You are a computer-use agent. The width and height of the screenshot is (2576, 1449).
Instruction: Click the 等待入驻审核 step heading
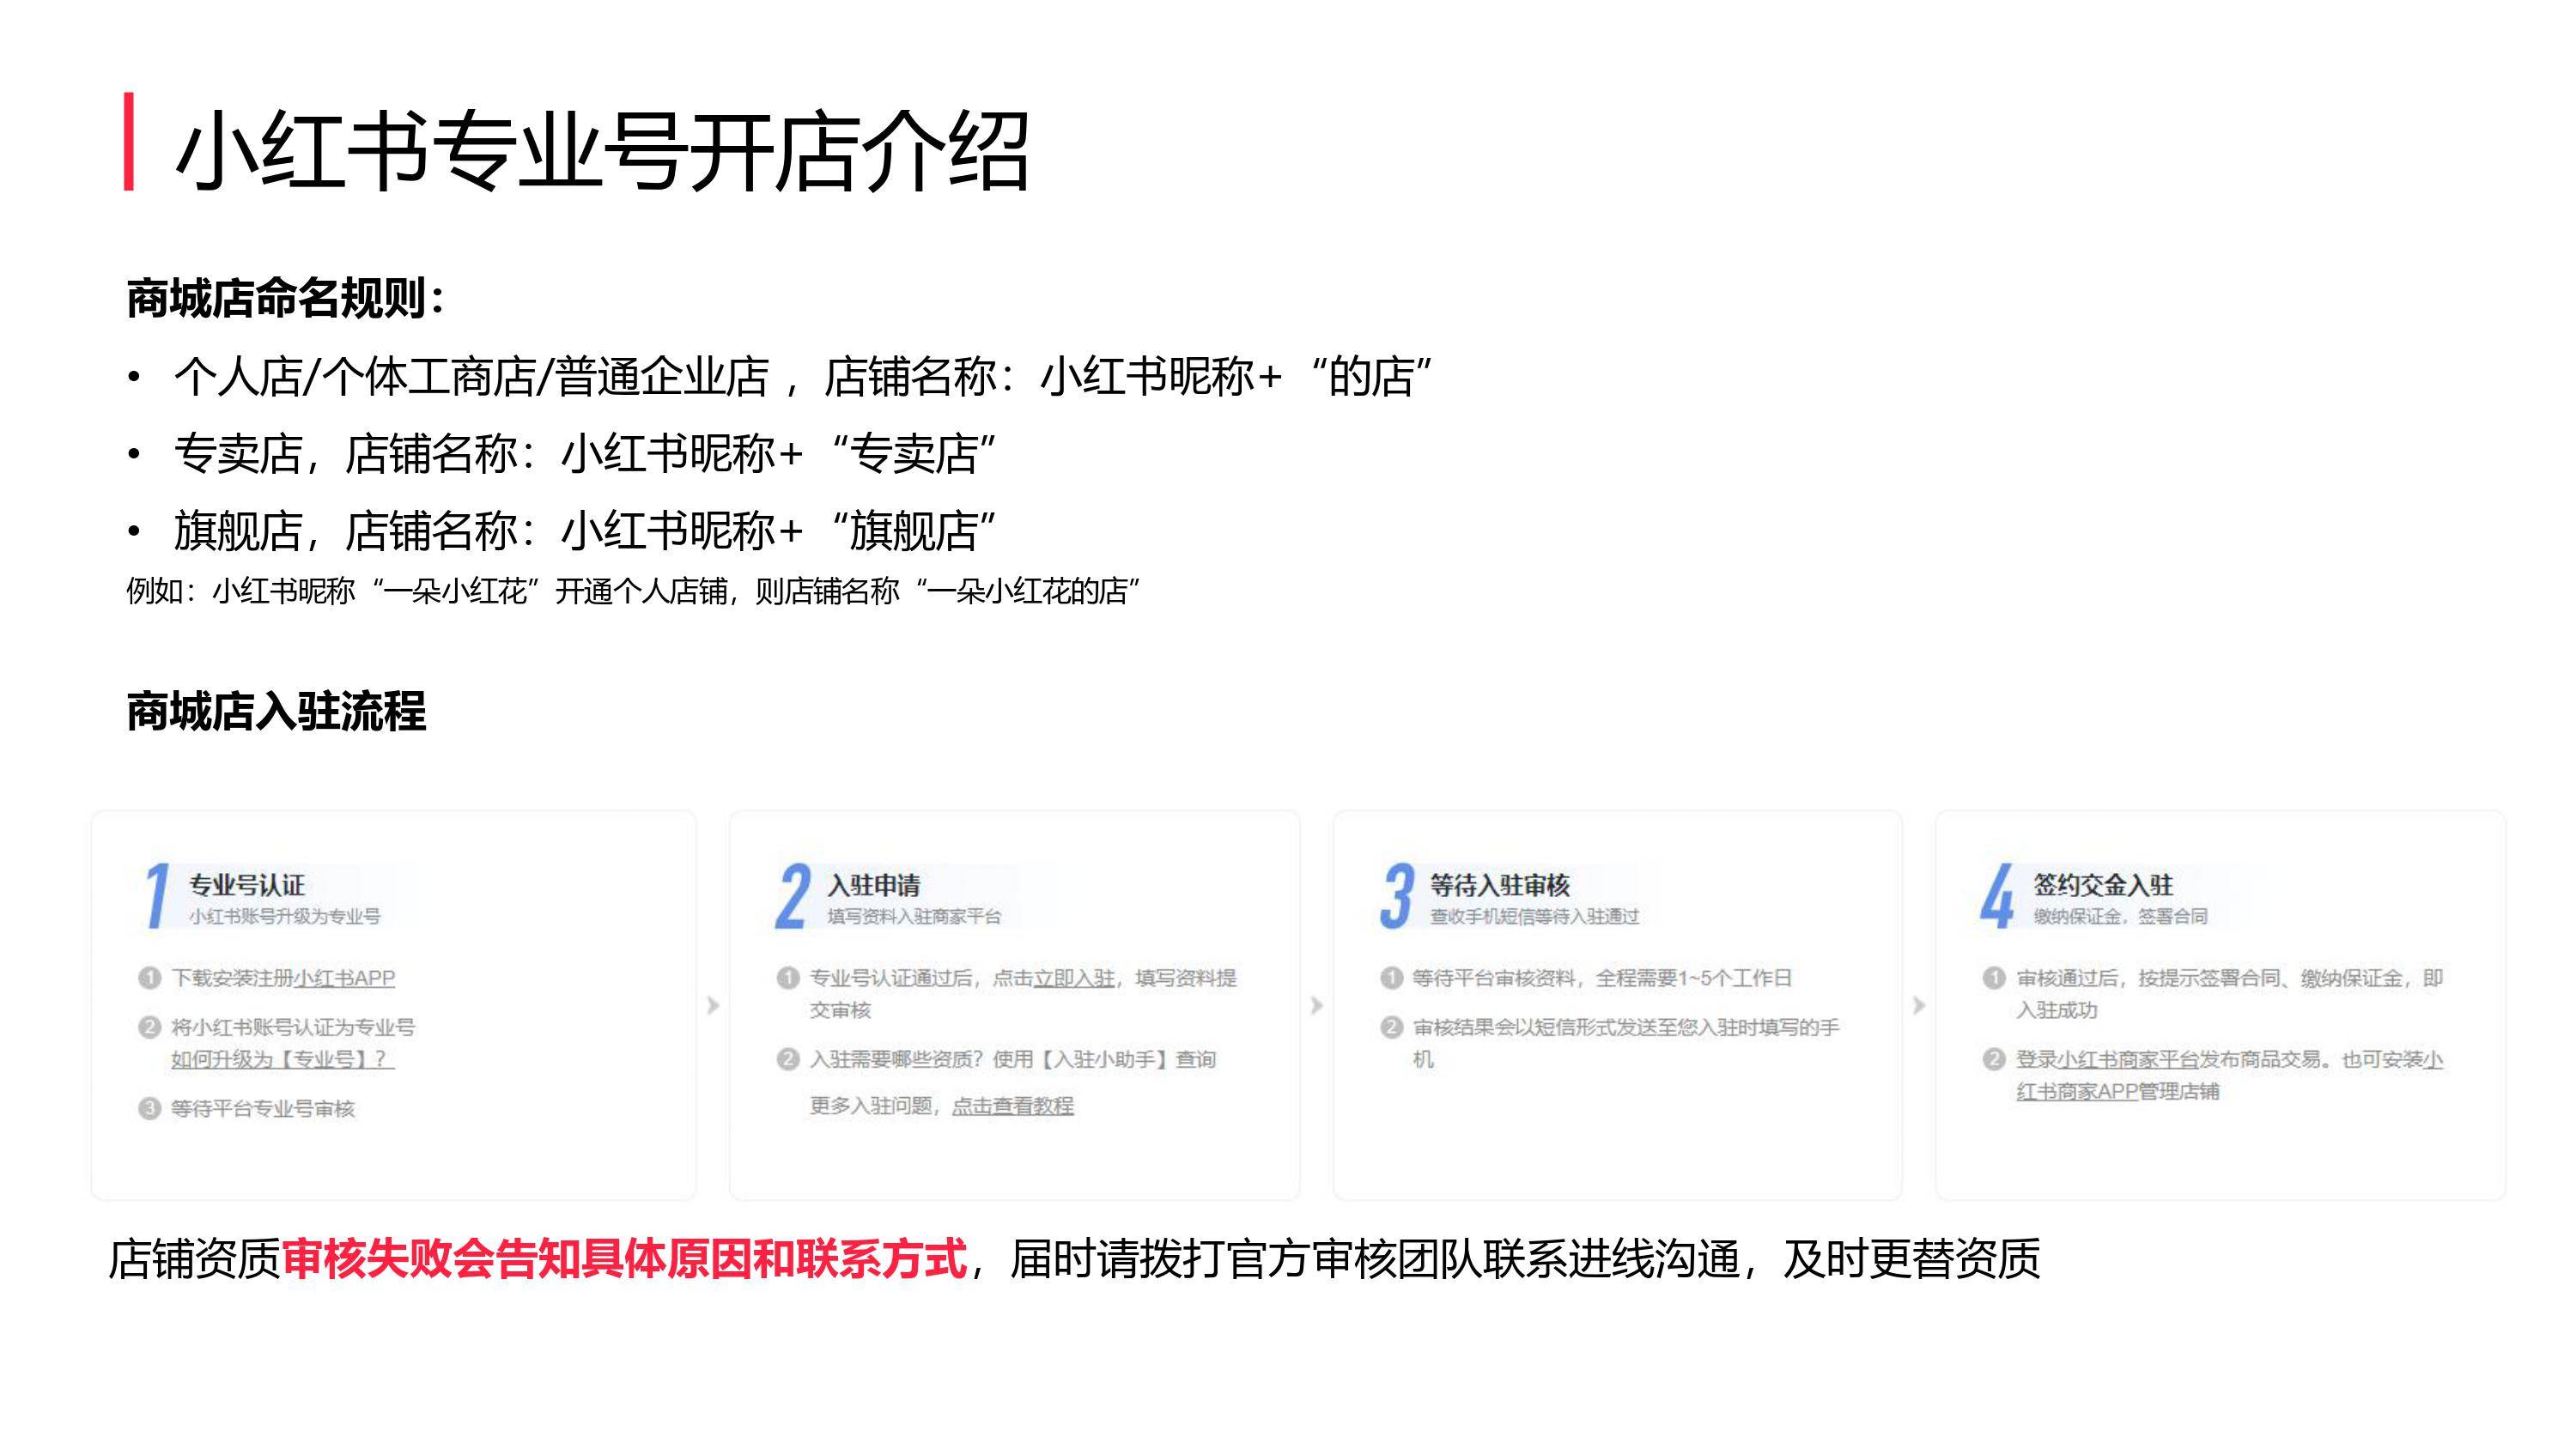pos(1499,885)
